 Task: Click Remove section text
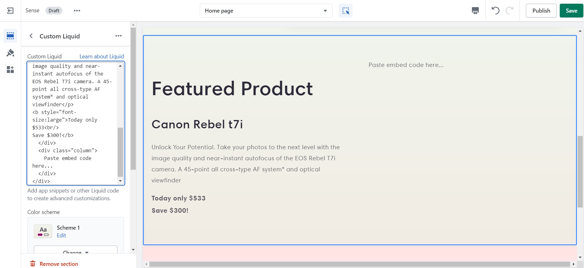[59, 264]
